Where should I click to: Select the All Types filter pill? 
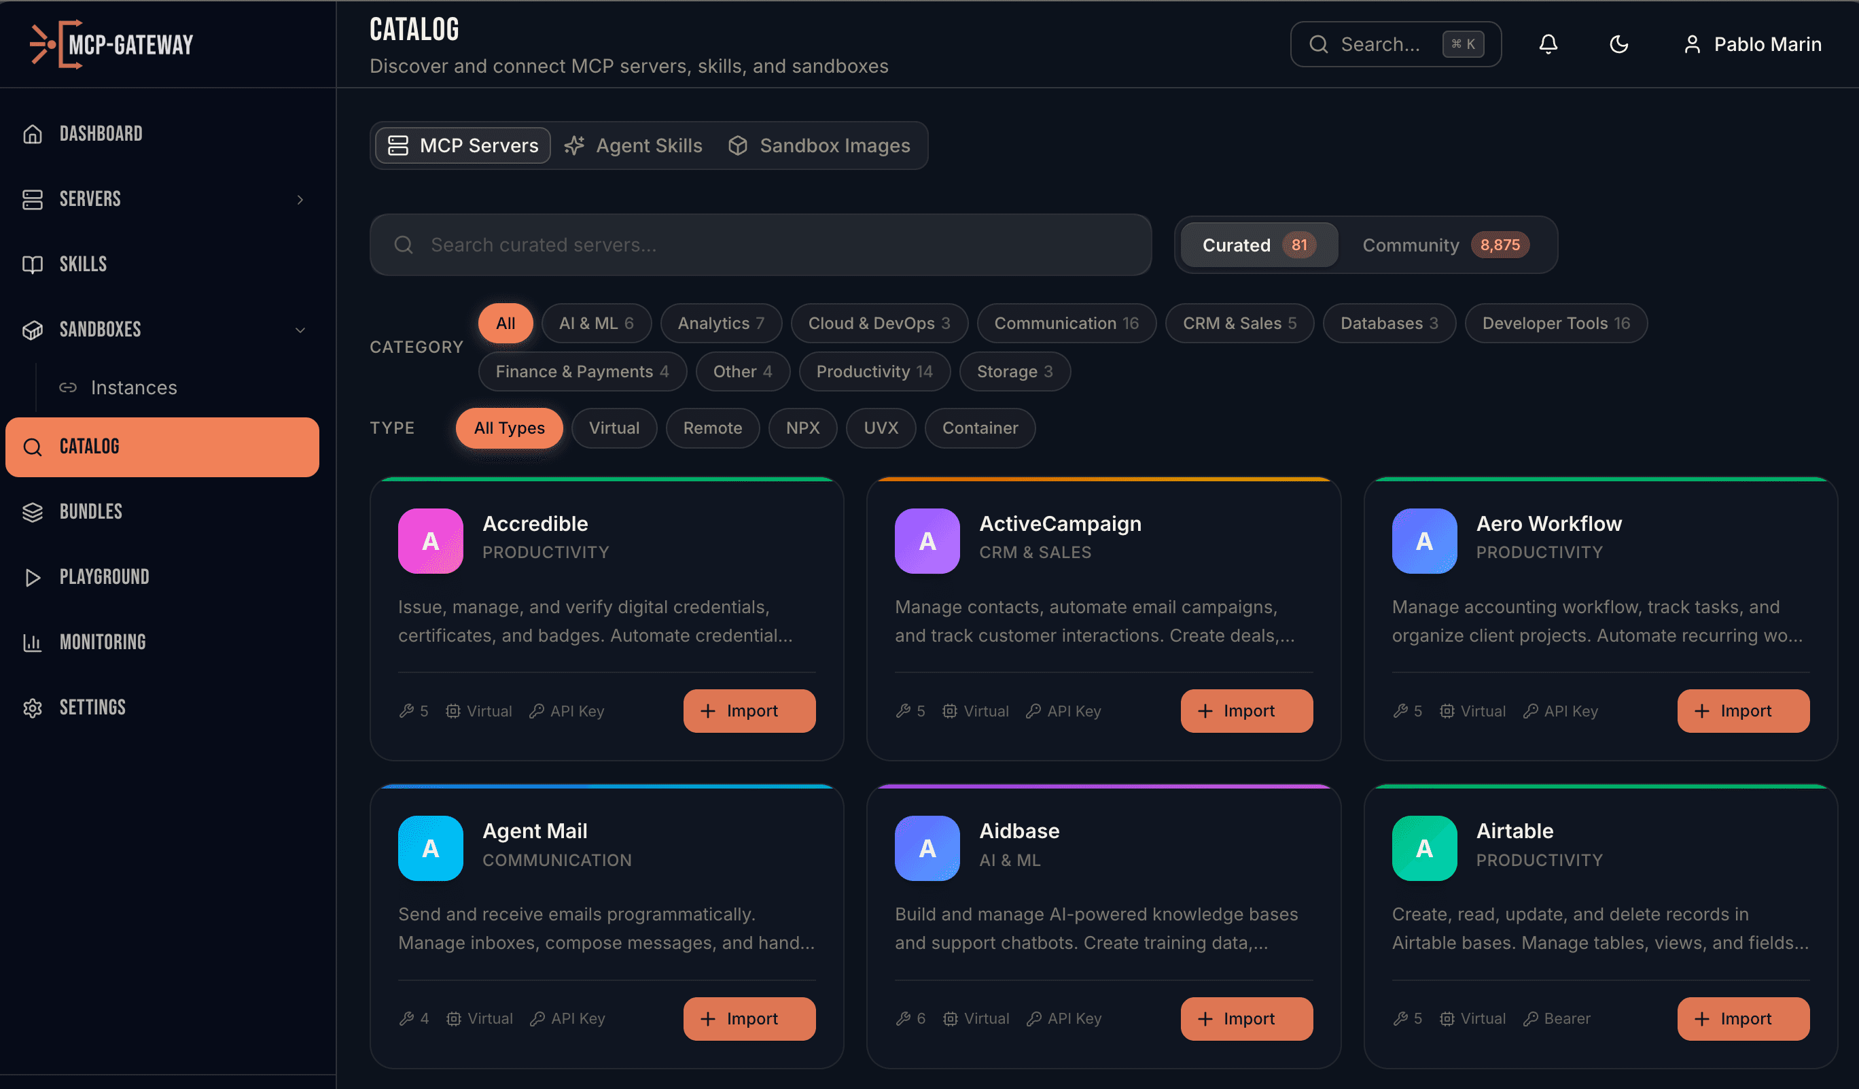pos(509,428)
